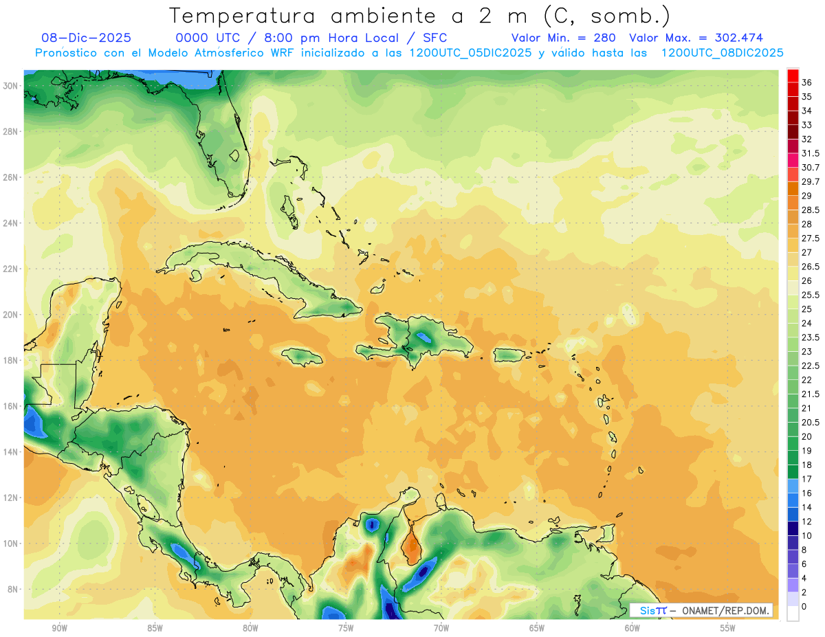Click the bright red swatch above 36
This screenshot has height=637, width=825.
[x=793, y=76]
